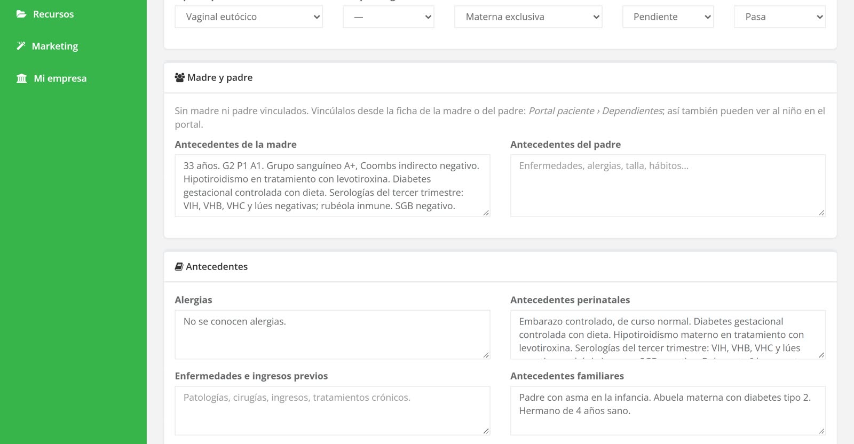Image resolution: width=854 pixels, height=444 pixels.
Task: Click into Antecedentes del padre textarea
Action: [668, 186]
